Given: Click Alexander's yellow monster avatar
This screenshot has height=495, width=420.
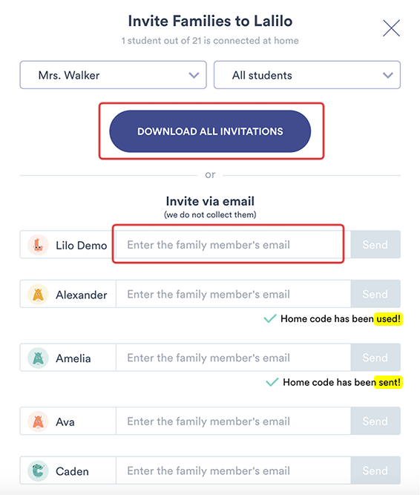Looking at the screenshot, I should click(x=38, y=295).
